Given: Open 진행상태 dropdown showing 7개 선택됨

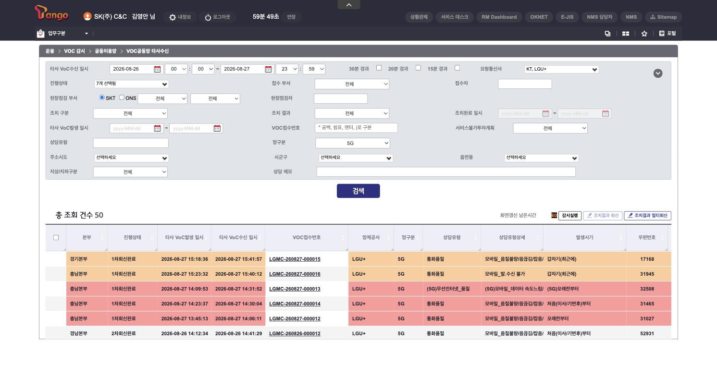Looking at the screenshot, I should pyautogui.click(x=132, y=84).
